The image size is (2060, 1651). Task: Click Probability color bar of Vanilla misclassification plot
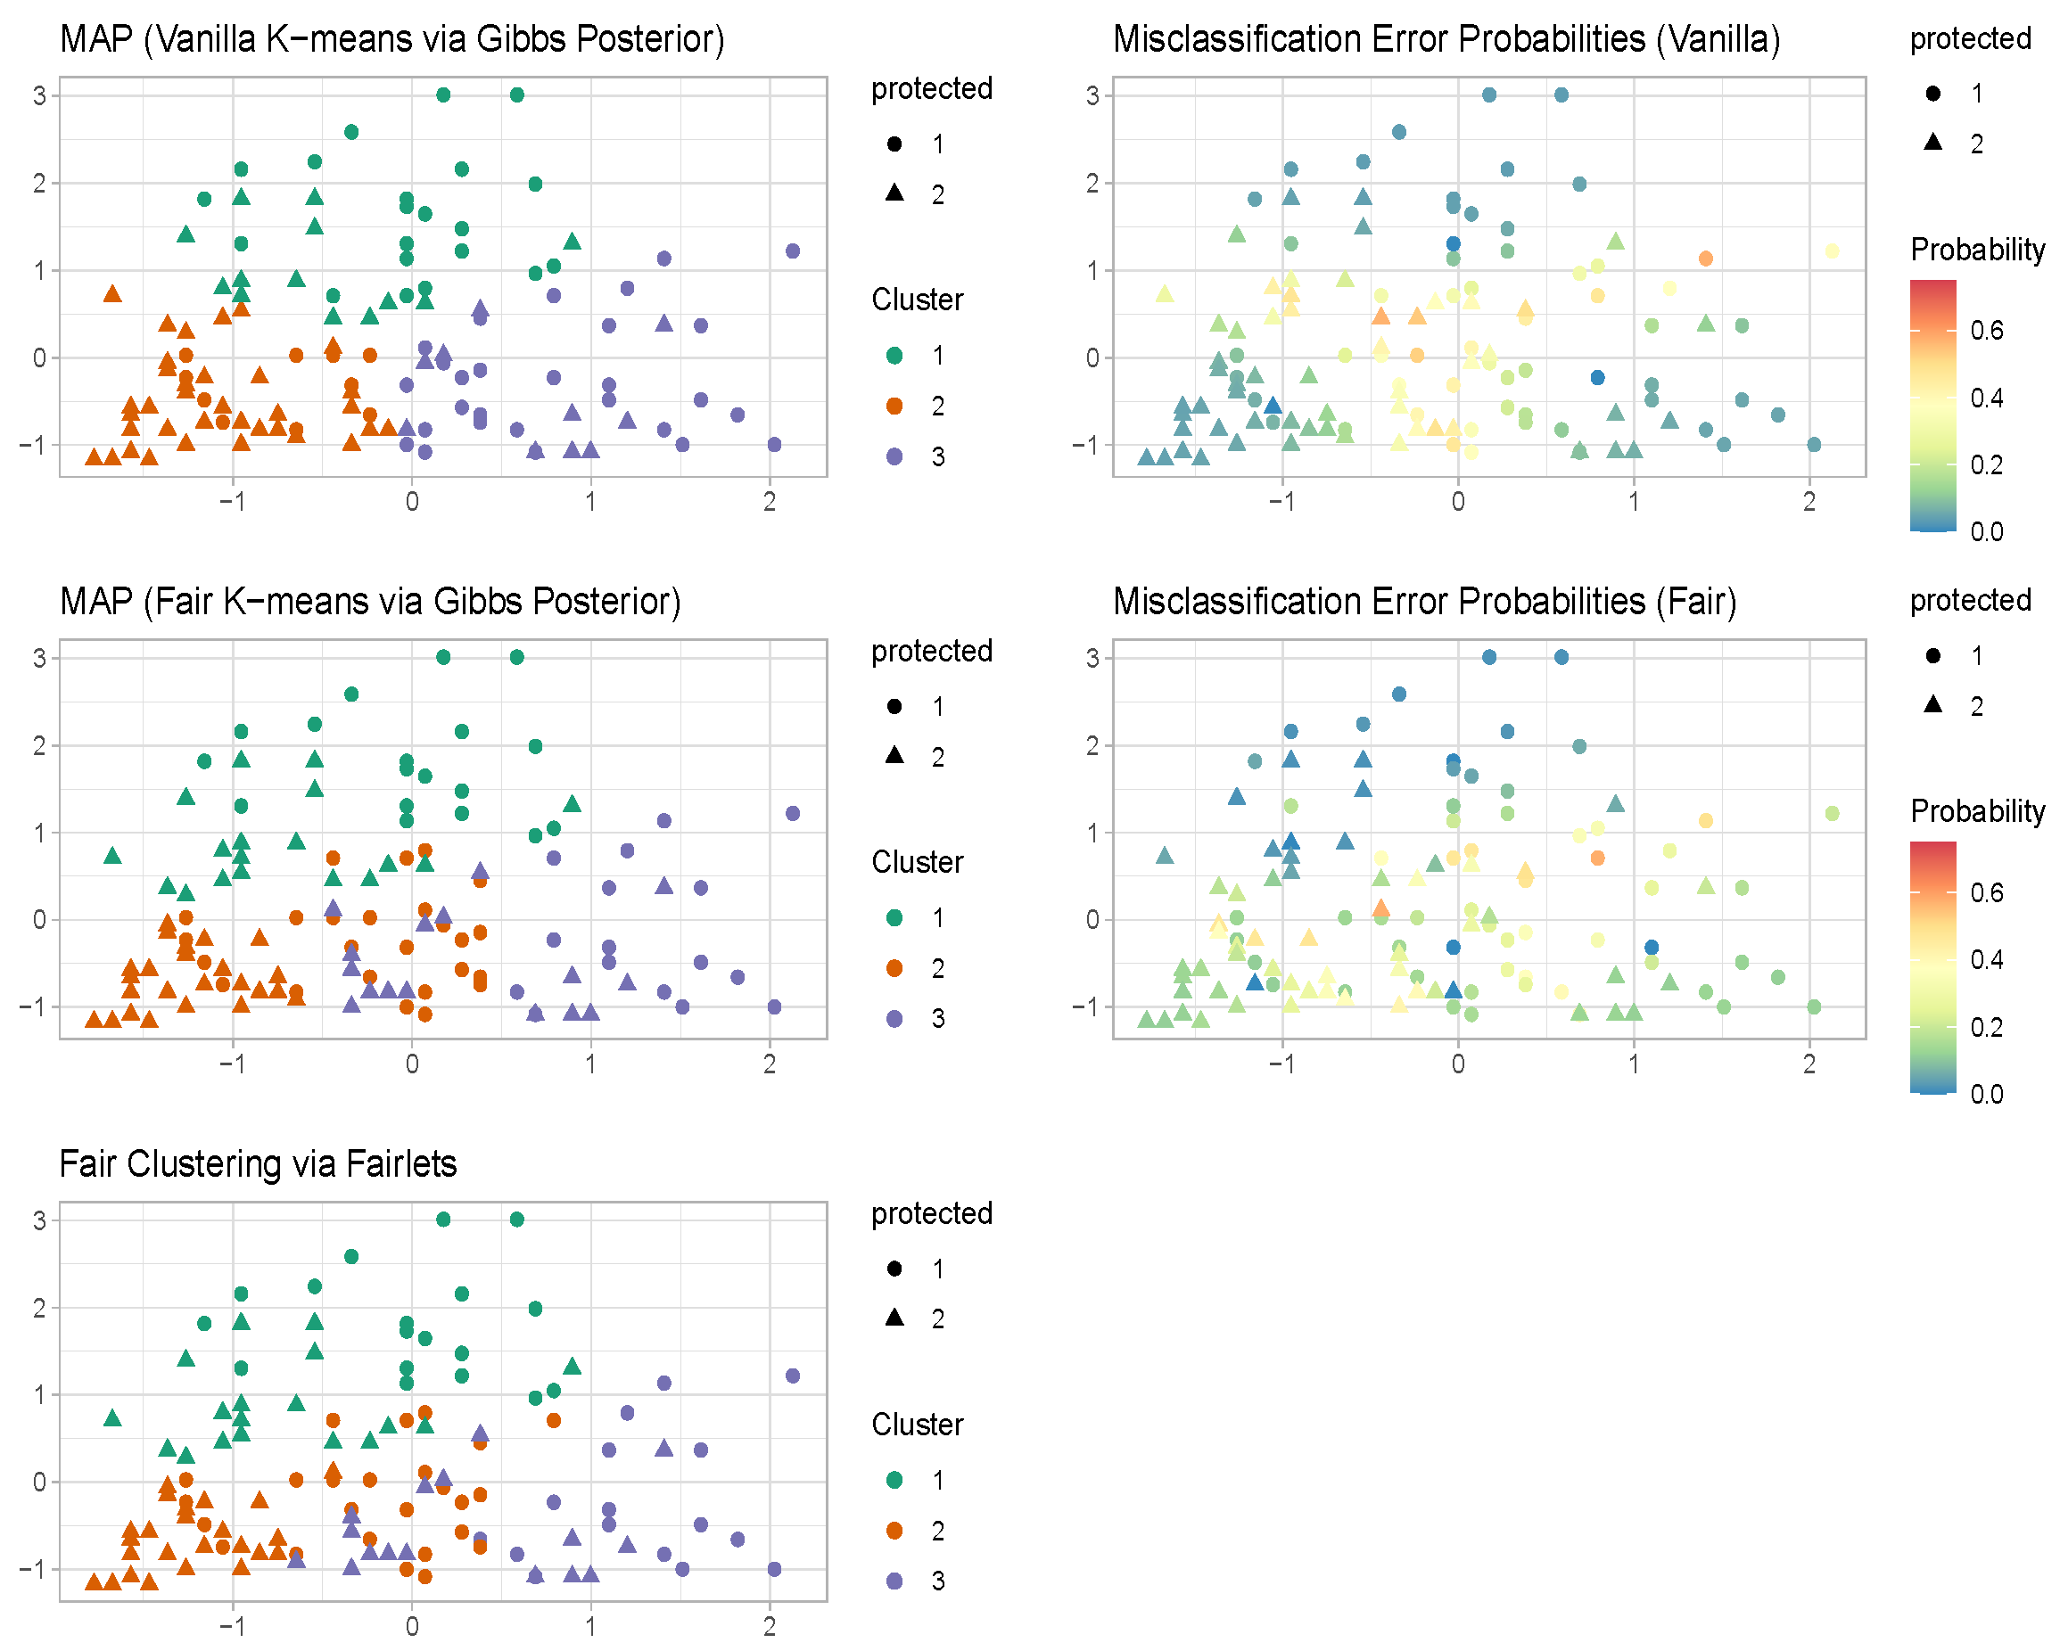click(x=1933, y=405)
